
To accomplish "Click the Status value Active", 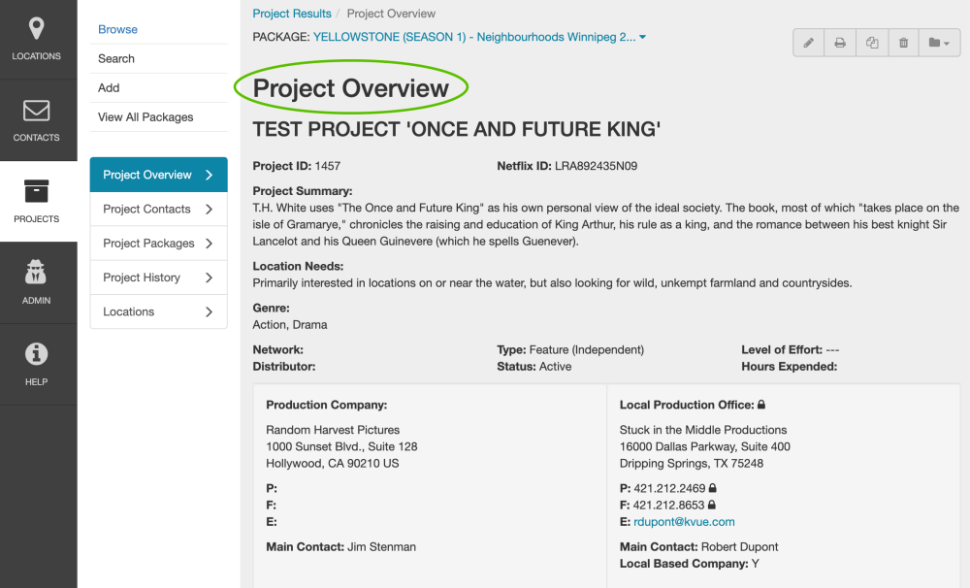I will 555,367.
